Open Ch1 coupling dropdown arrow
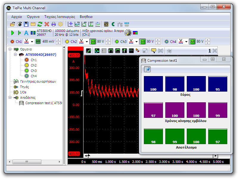Image resolution: width=238 pixels, height=179 pixels. point(32,41)
